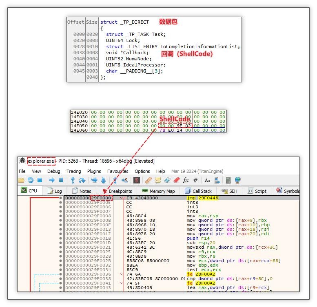Screen dimensions: 317x307
Task: Open the Scylla plugin icon
Action: (137, 180)
